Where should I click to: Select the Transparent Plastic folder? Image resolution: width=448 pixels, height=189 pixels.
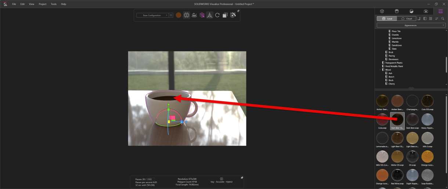coord(394,63)
